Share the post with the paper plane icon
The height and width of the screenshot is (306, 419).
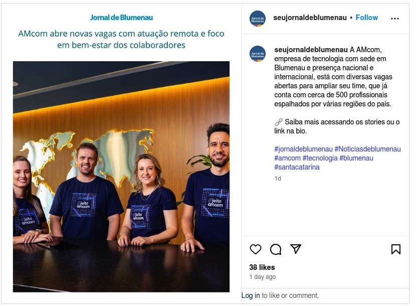pos(296,249)
